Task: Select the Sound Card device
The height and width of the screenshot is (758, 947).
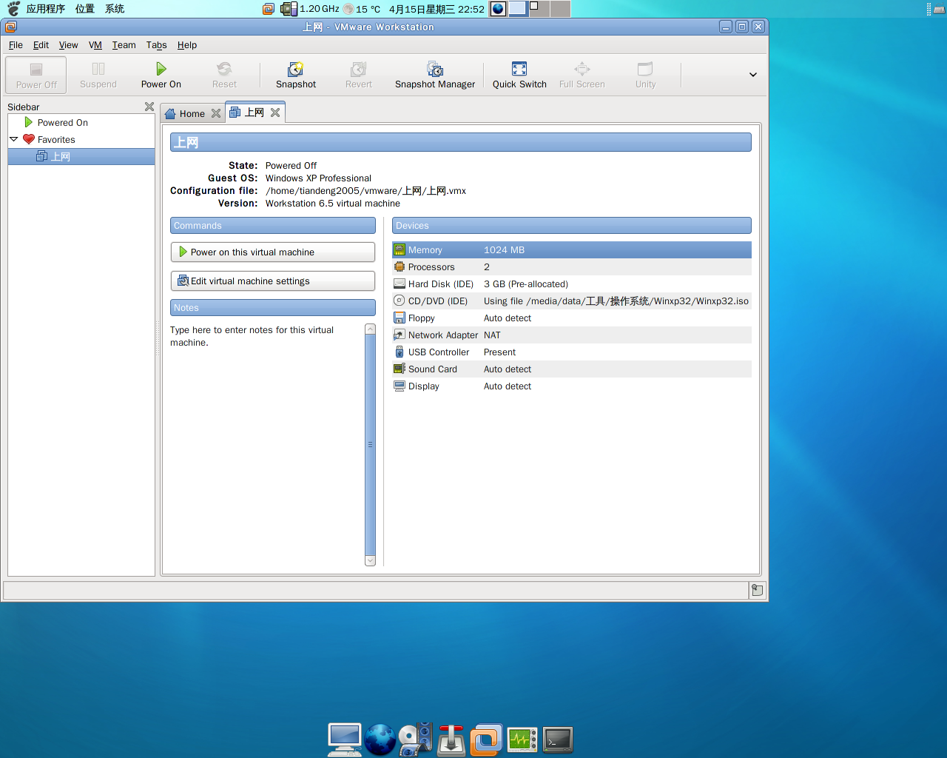Action: (x=572, y=369)
